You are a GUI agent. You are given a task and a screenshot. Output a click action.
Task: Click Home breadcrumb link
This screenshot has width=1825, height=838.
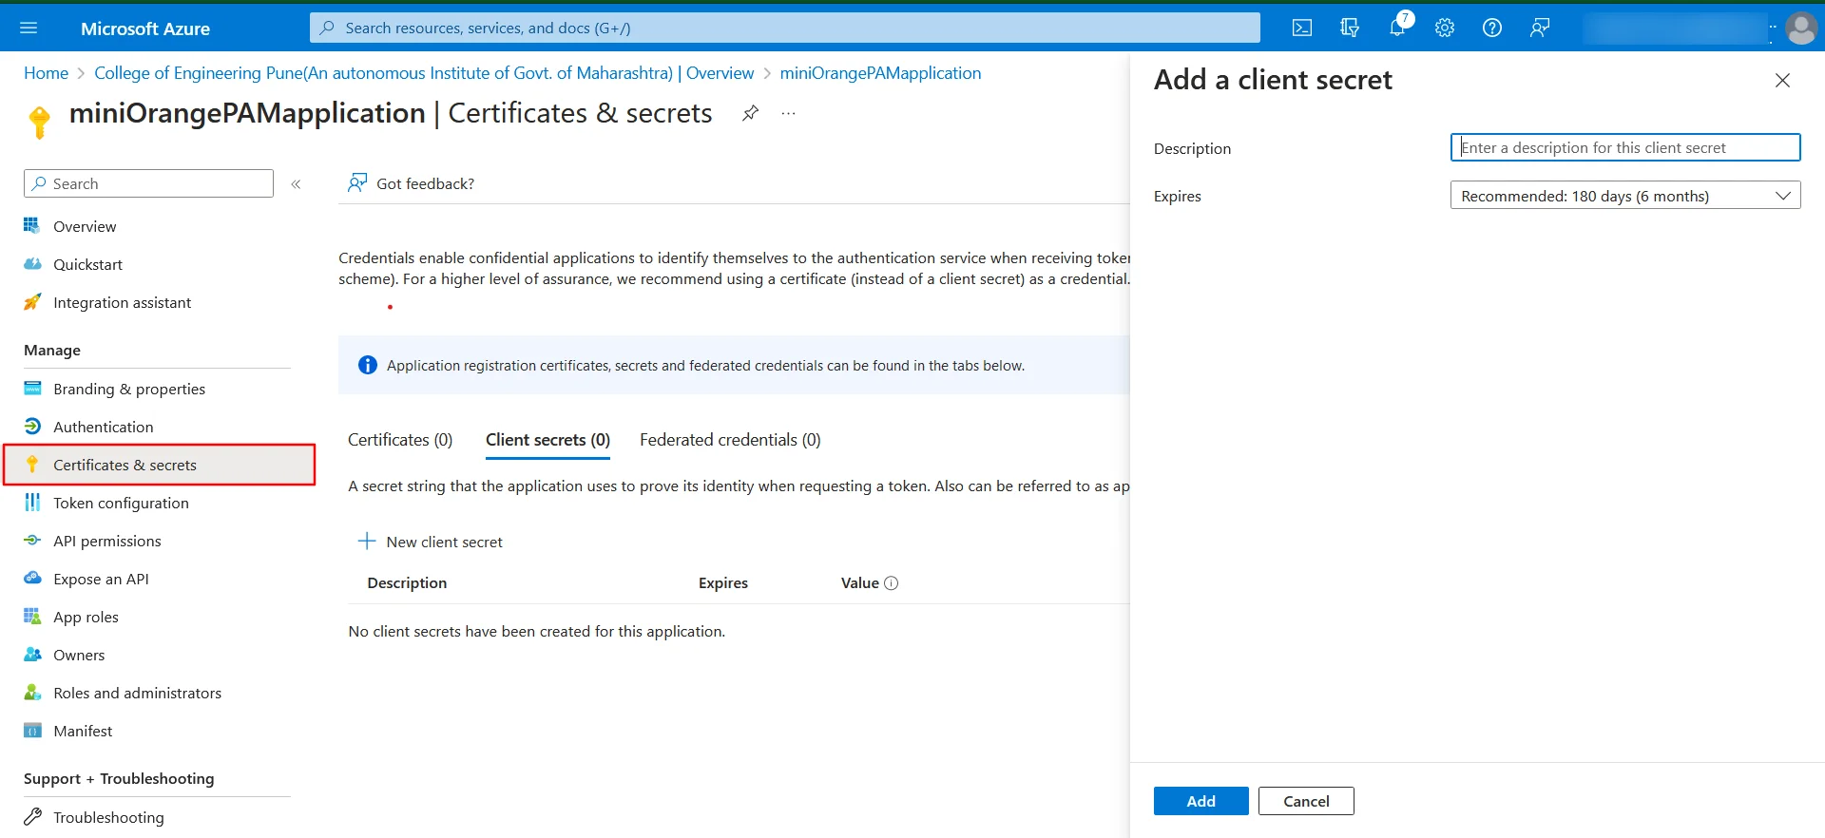click(x=46, y=73)
